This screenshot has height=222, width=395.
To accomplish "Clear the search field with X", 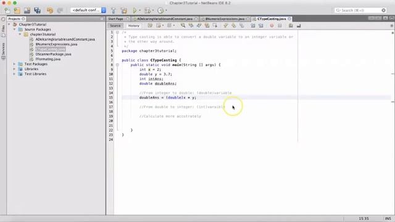I will pyautogui.click(x=383, y=10).
